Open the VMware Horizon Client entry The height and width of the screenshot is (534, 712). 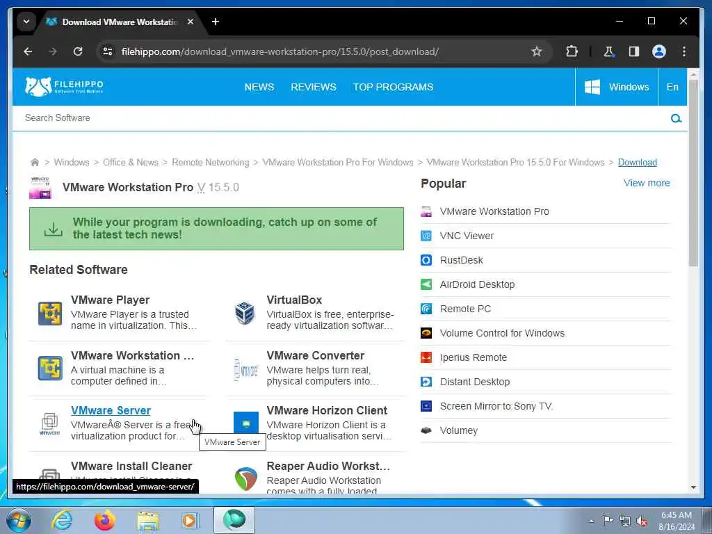pyautogui.click(x=327, y=410)
